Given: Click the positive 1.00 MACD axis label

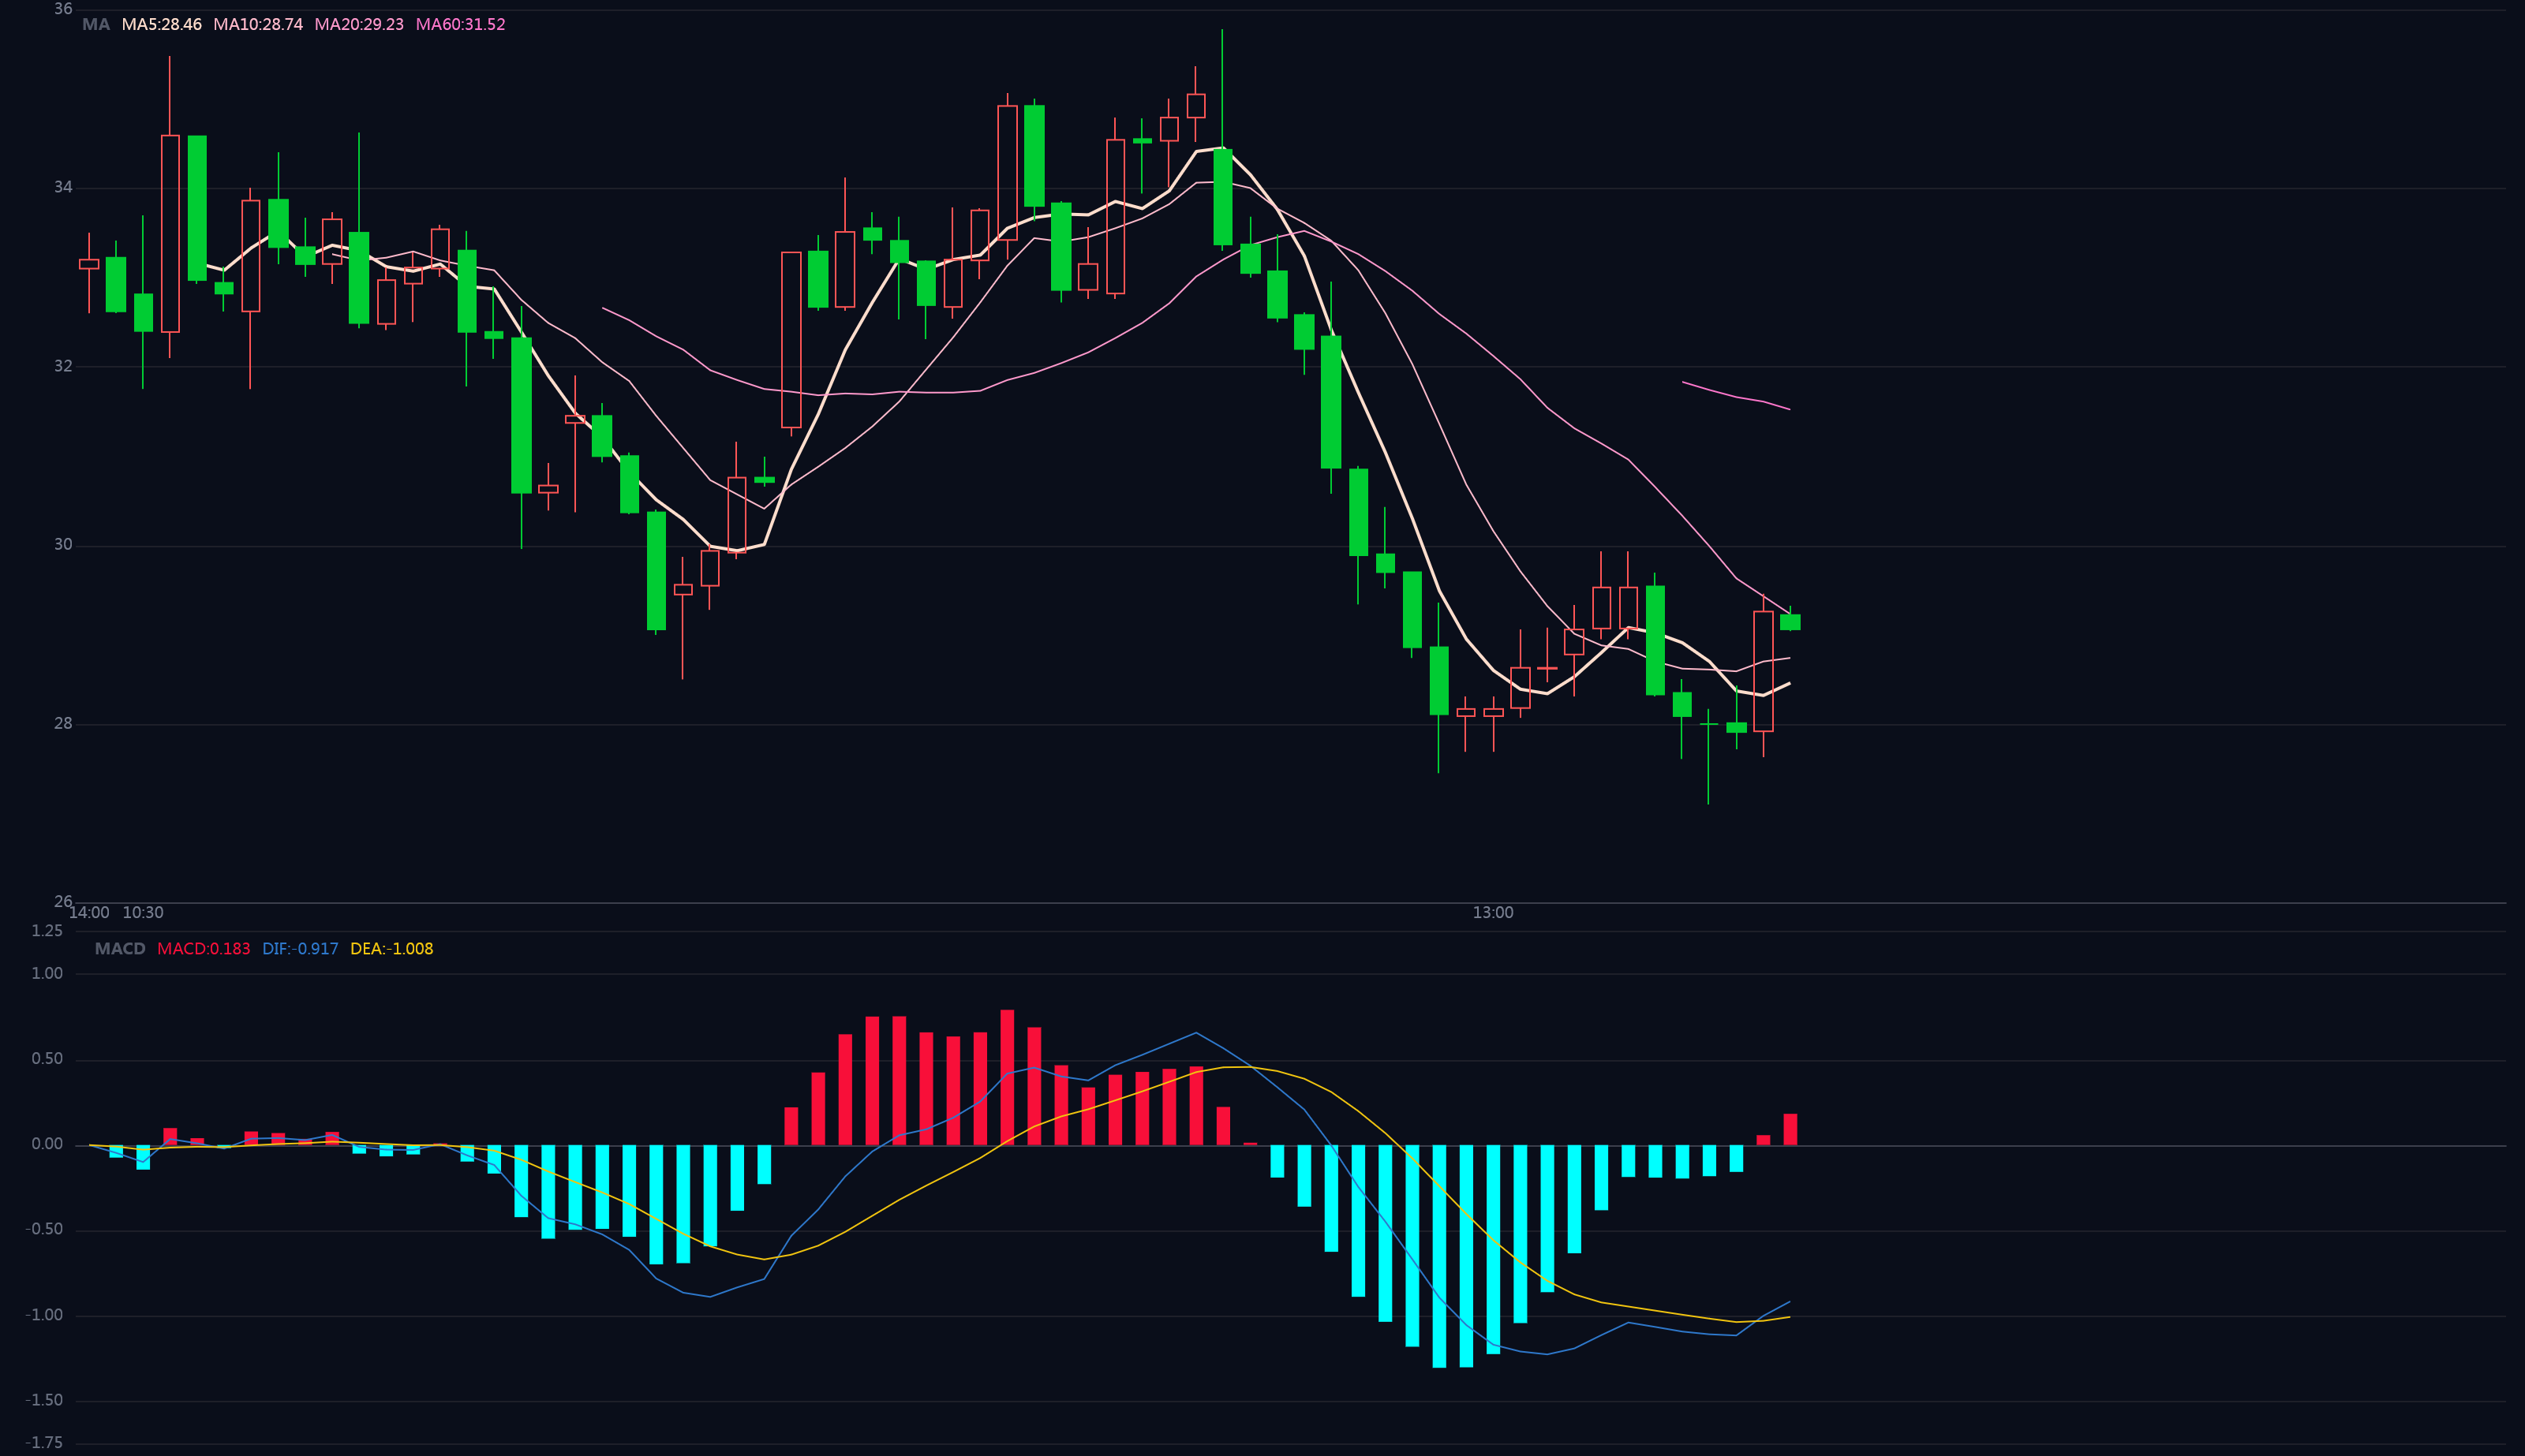Looking at the screenshot, I should [x=47, y=973].
